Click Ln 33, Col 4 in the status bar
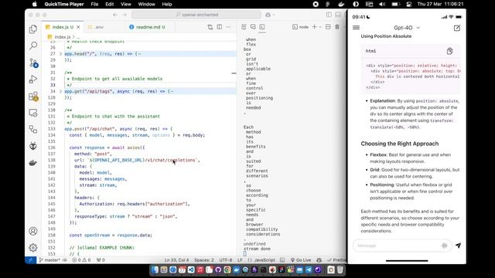 click(176, 260)
